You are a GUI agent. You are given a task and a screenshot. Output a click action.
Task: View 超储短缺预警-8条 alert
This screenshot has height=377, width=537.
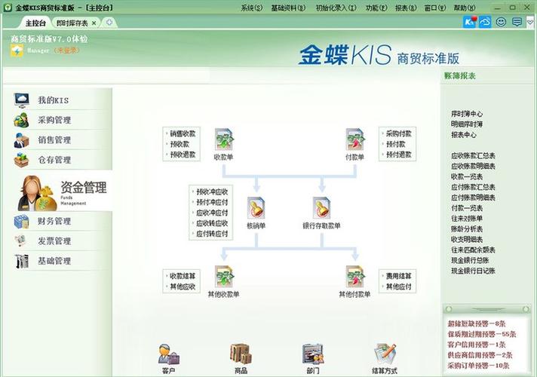(477, 323)
